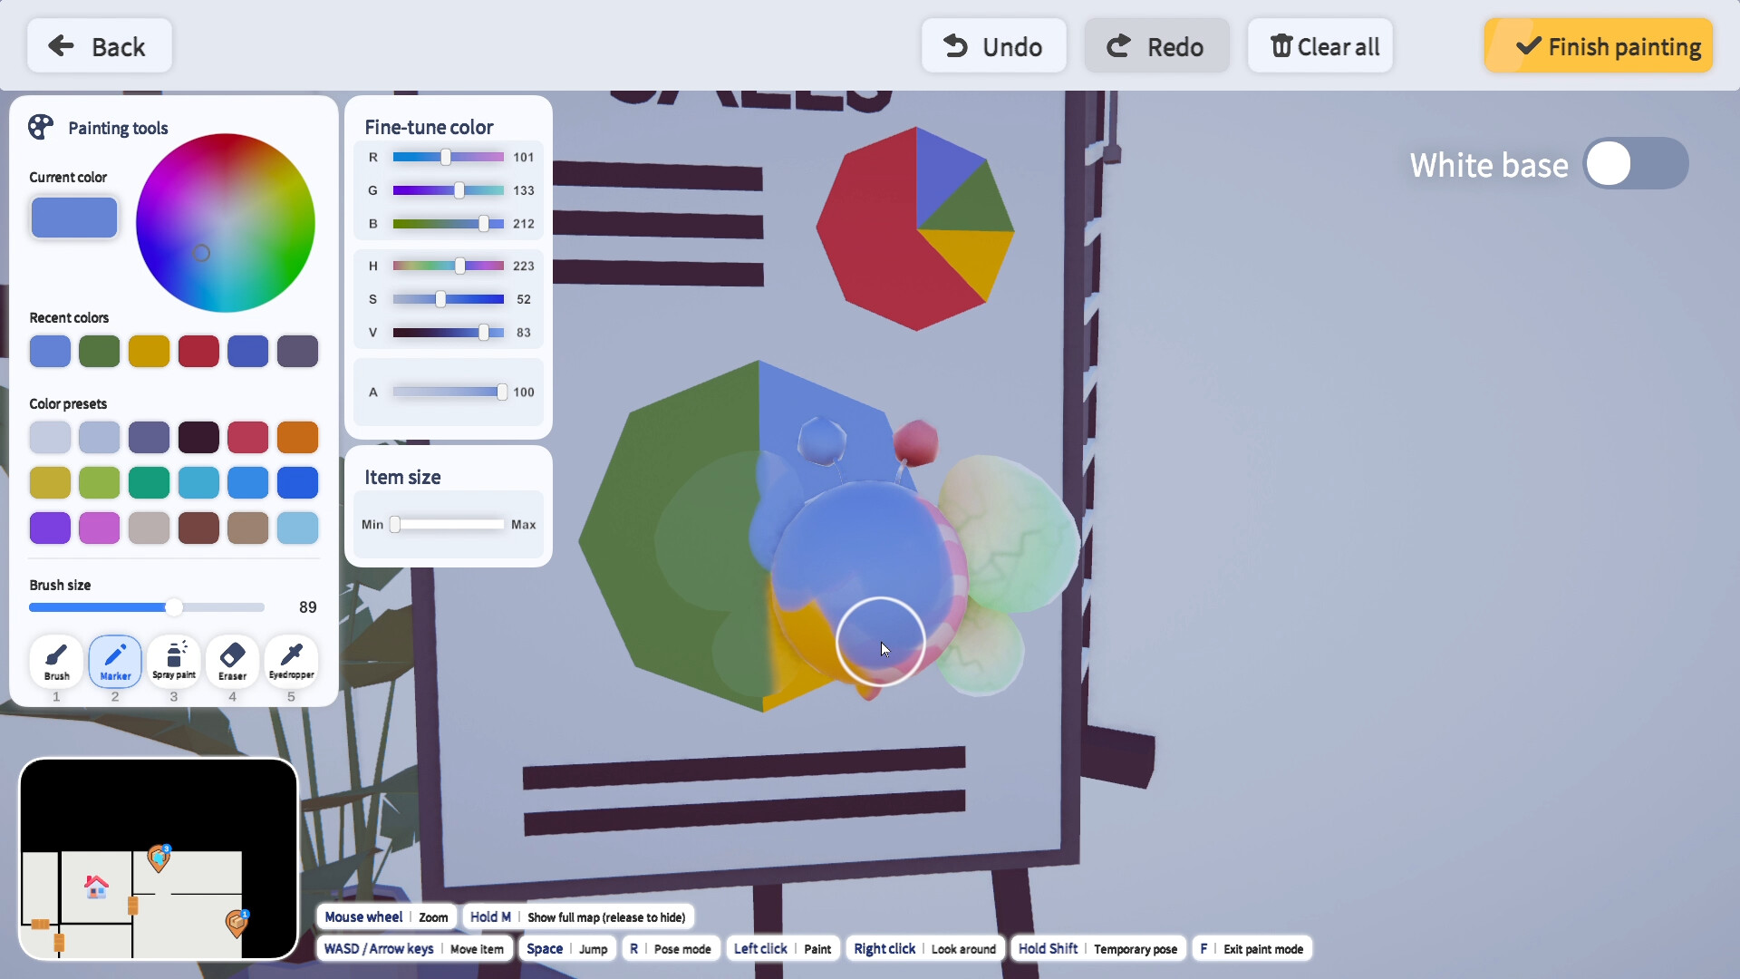Choose the crimson red recent color
This screenshot has height=979, width=1740.
[198, 352]
